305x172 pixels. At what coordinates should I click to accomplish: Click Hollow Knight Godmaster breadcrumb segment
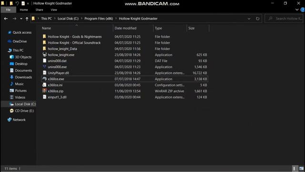[x=138, y=19]
